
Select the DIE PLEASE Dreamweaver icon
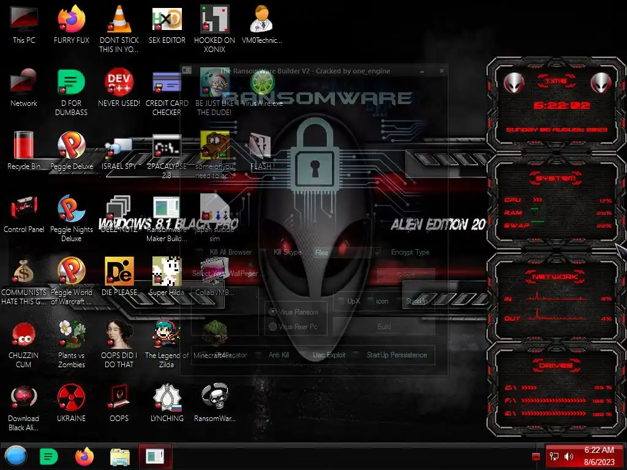coord(119,277)
